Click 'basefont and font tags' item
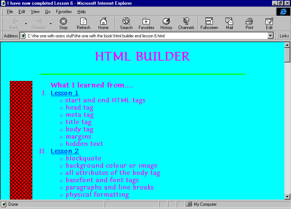The image size is (291, 209). pos(102,180)
